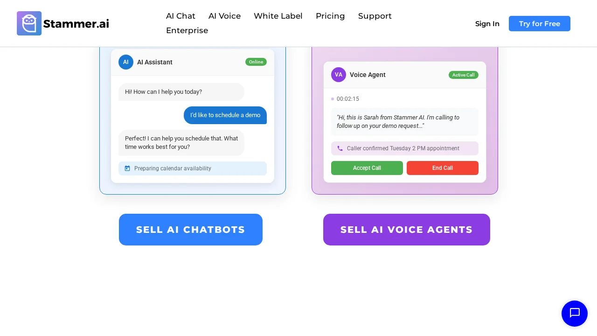Viewport: 597px width, 336px height.
Task: Open the AI Voice menu item
Action: coord(224,16)
